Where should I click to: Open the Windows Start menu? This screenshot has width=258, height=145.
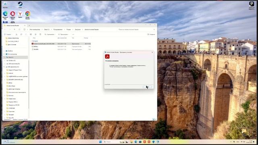coord(100,142)
